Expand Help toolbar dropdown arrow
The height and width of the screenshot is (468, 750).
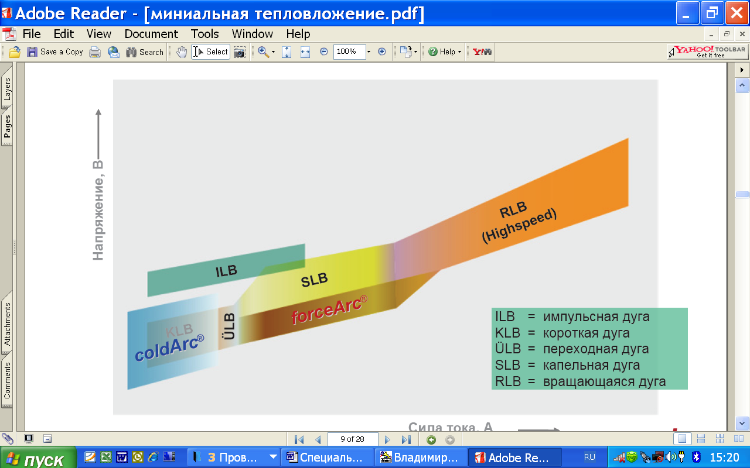459,52
